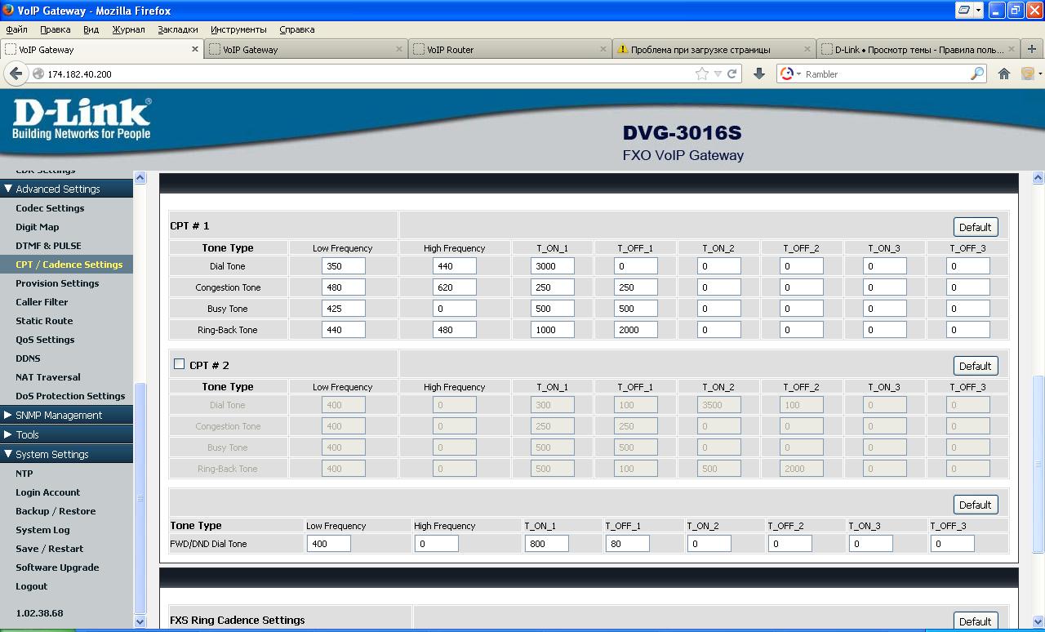
Task: Close the VoIP Router tab
Action: (x=603, y=49)
